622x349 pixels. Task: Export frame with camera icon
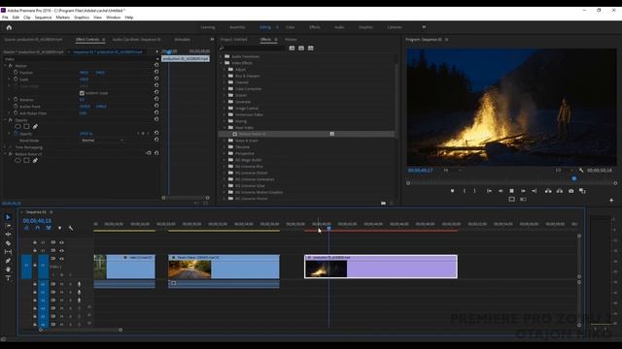click(x=570, y=191)
